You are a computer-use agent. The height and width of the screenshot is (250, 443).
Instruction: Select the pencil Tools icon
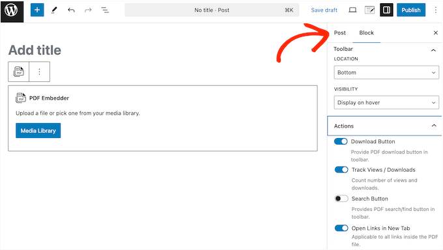[x=54, y=10]
